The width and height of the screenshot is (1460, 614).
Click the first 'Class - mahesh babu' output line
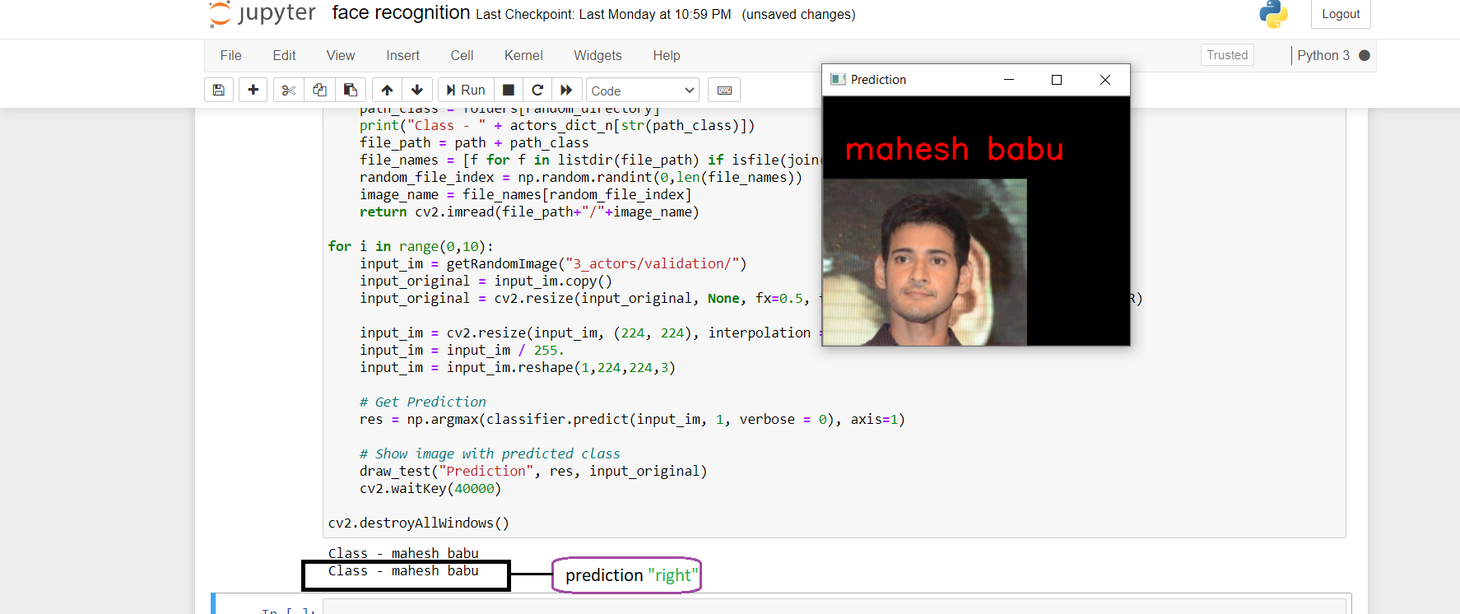(x=403, y=553)
